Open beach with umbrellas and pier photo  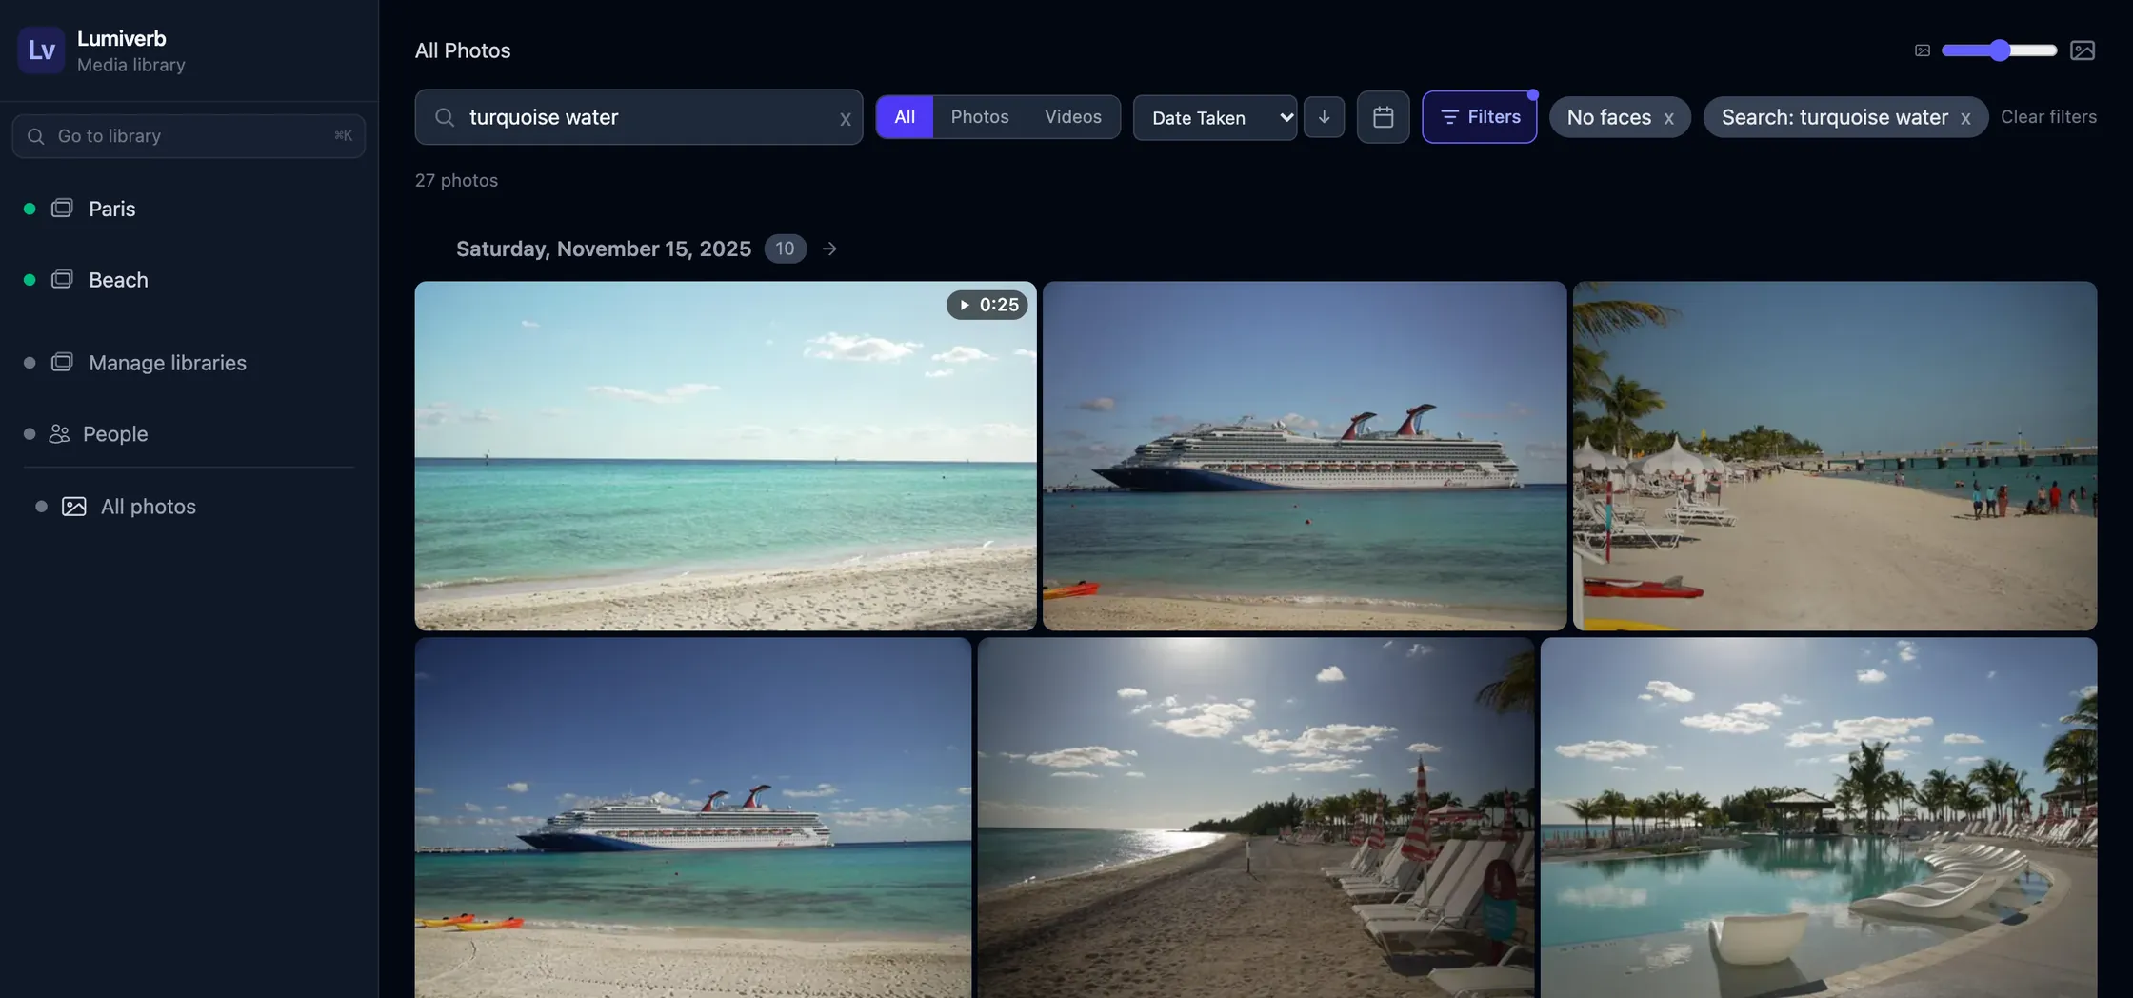[x=1835, y=455]
